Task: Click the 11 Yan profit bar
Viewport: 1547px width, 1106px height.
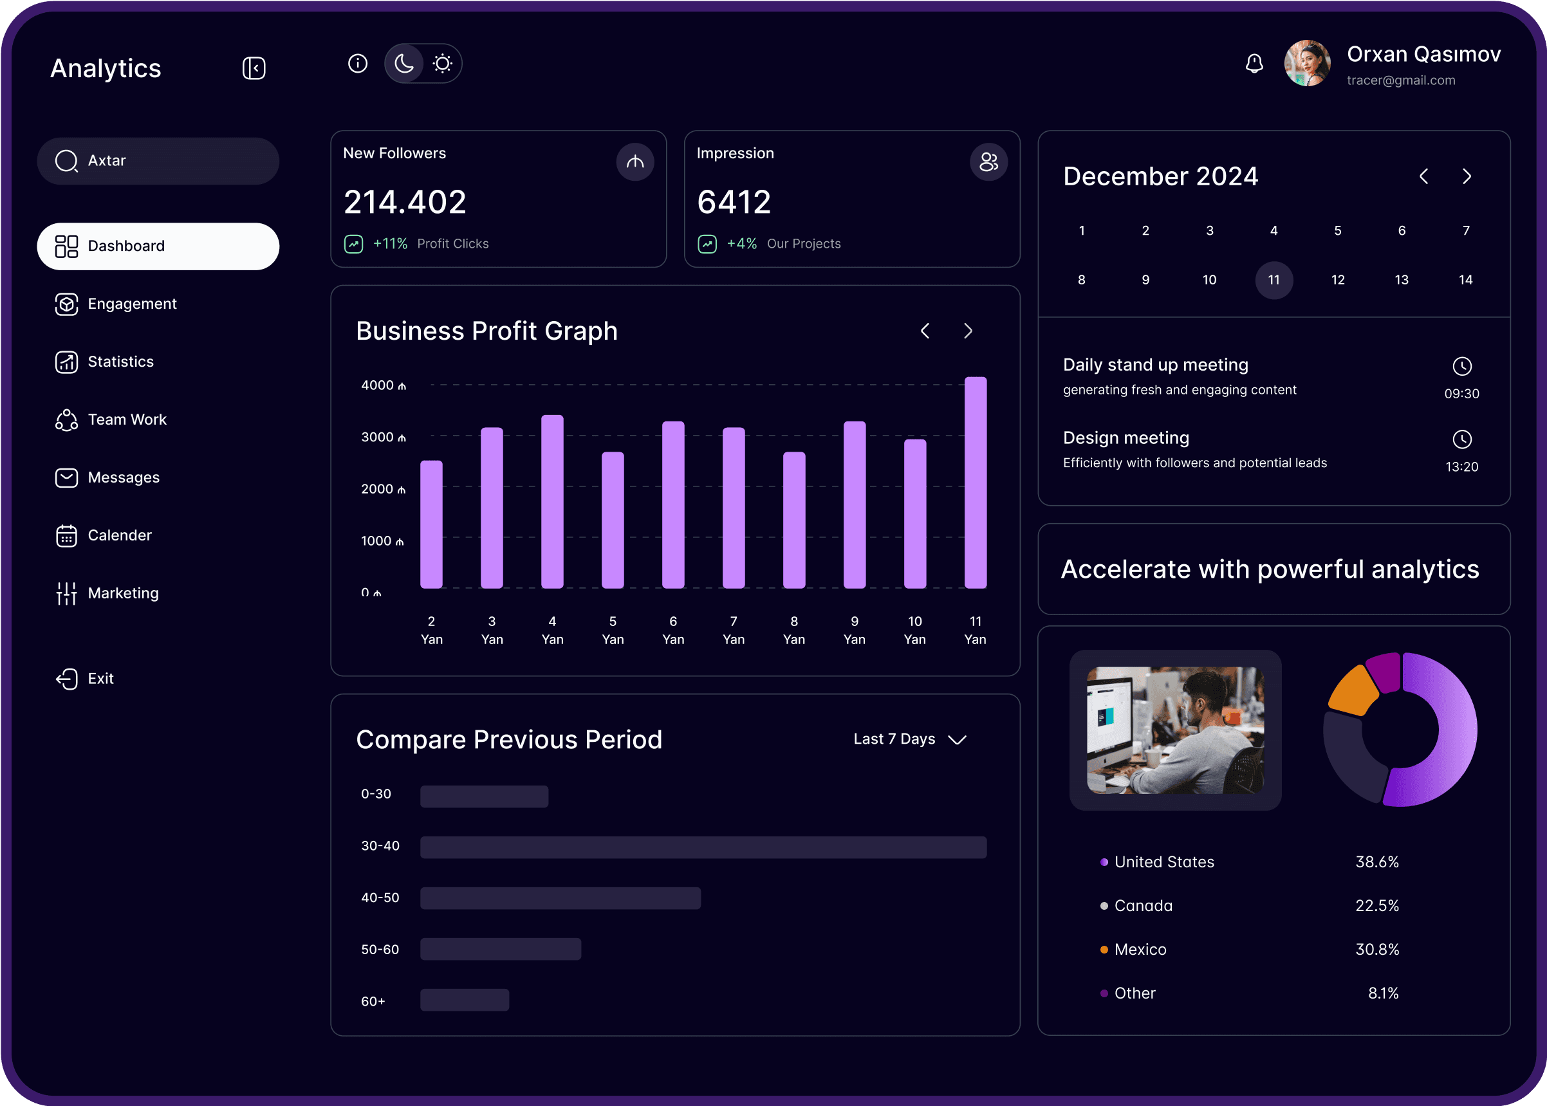Action: (x=976, y=482)
